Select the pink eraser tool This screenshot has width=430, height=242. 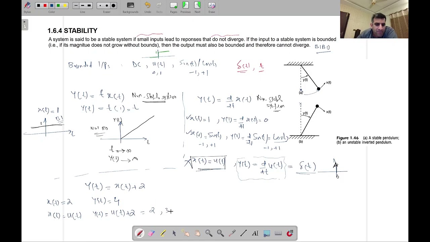tap(151, 233)
